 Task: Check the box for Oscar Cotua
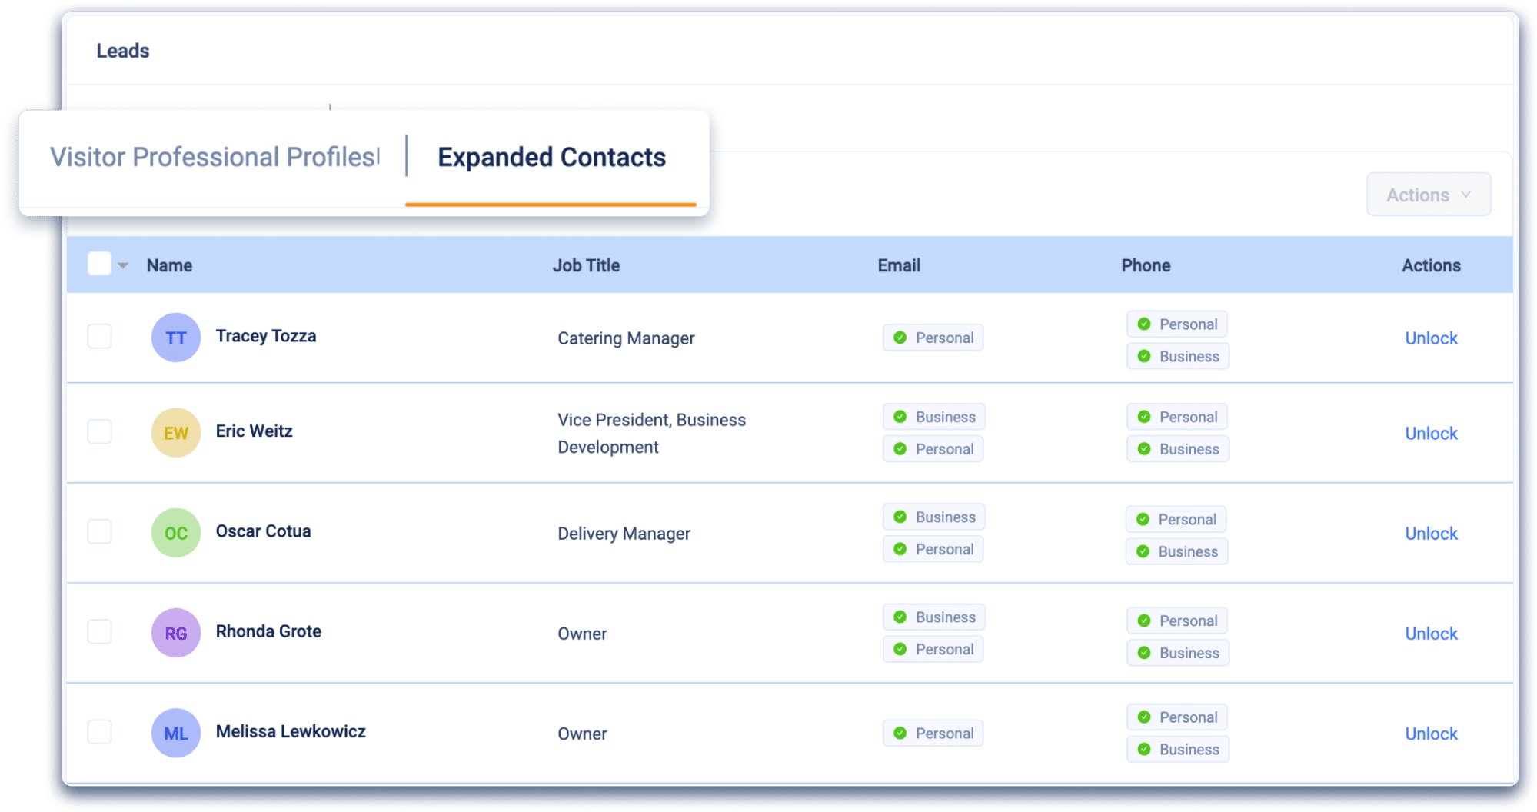coord(99,531)
